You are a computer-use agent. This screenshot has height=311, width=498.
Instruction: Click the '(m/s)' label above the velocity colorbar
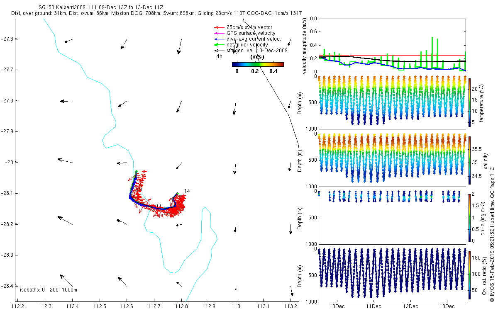(258, 57)
